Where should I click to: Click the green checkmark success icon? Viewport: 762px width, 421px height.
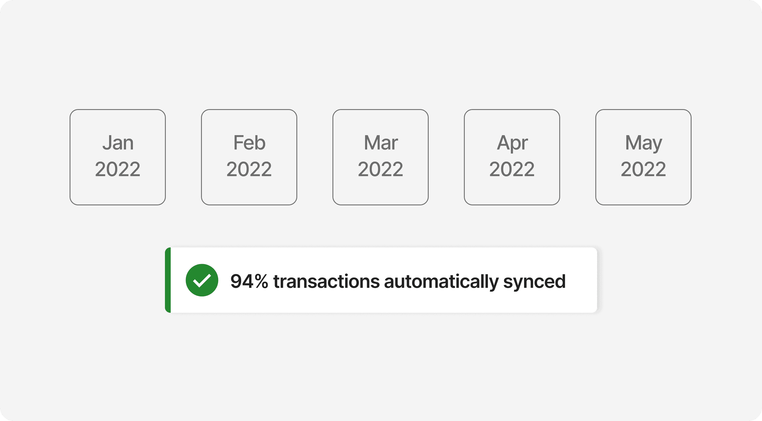click(202, 280)
